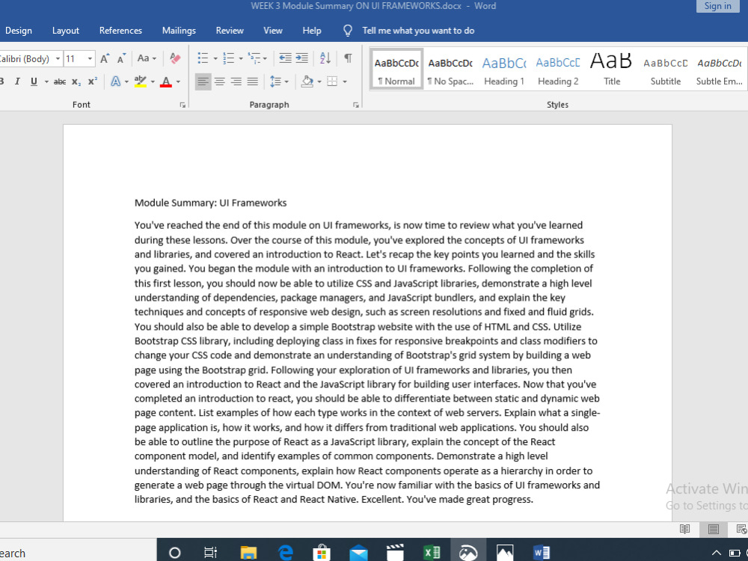Image resolution: width=748 pixels, height=561 pixels.
Task: Open the Layout tab
Action: (65, 31)
